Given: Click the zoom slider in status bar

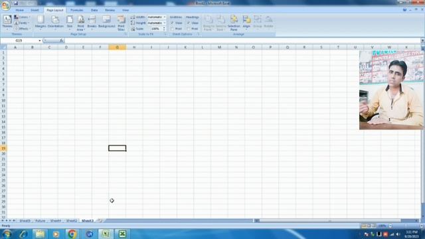Looking at the screenshot, I should [x=405, y=226].
